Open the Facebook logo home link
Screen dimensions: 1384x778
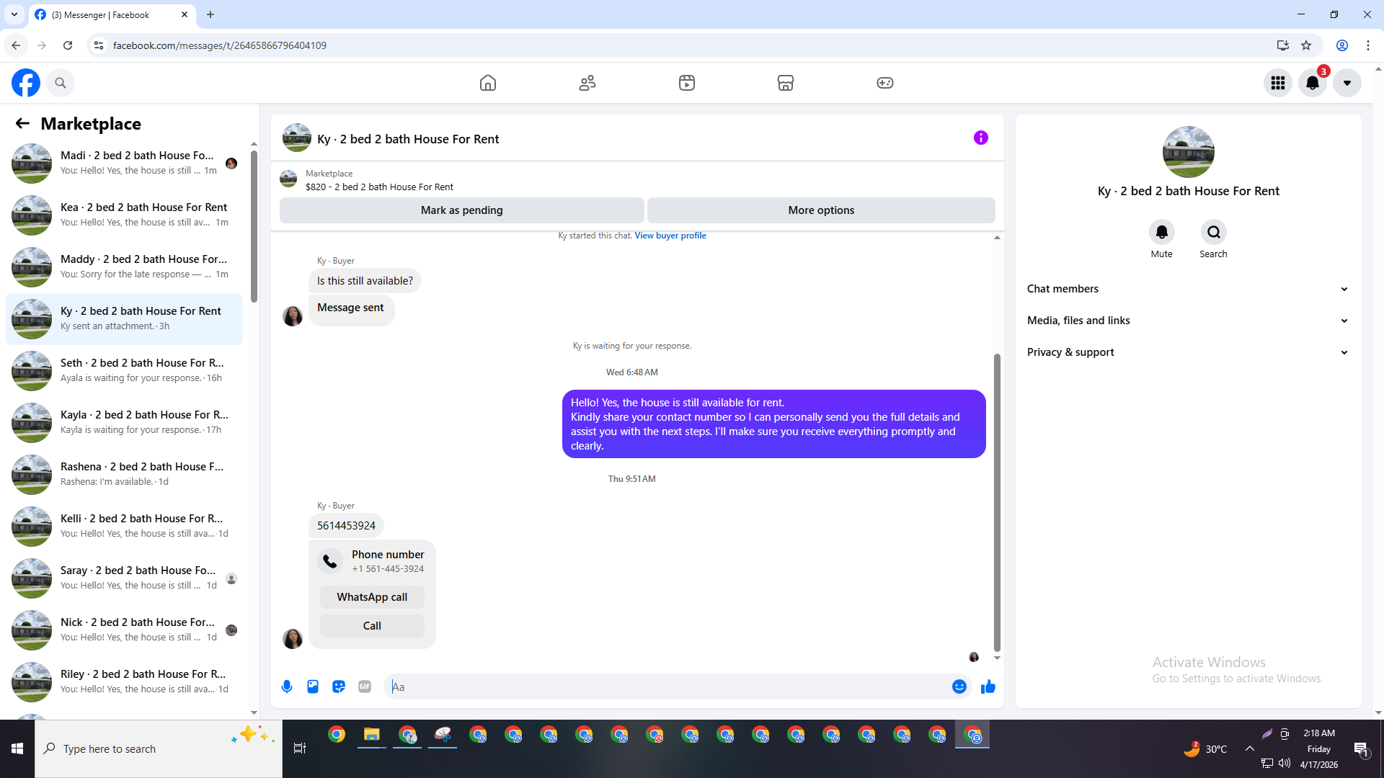[26, 83]
